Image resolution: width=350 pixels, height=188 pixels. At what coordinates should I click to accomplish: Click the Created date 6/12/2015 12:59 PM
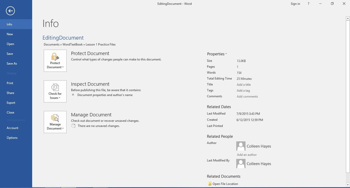pos(250,120)
